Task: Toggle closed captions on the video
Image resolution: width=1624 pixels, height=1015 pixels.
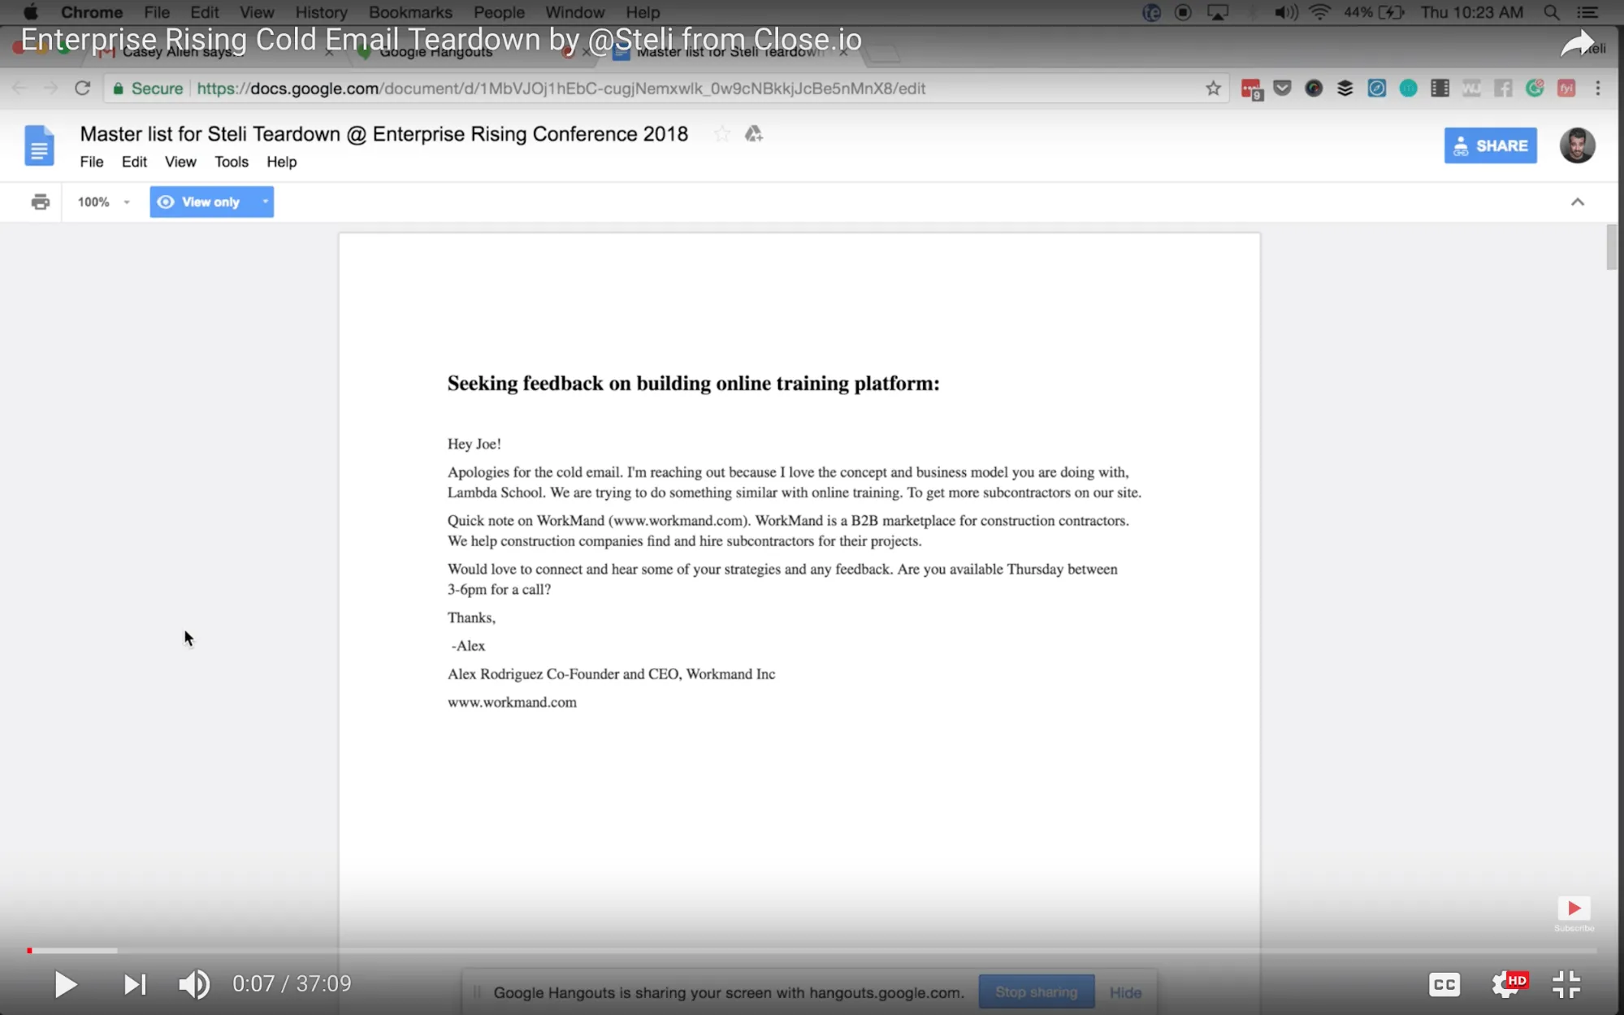Action: pyautogui.click(x=1444, y=984)
